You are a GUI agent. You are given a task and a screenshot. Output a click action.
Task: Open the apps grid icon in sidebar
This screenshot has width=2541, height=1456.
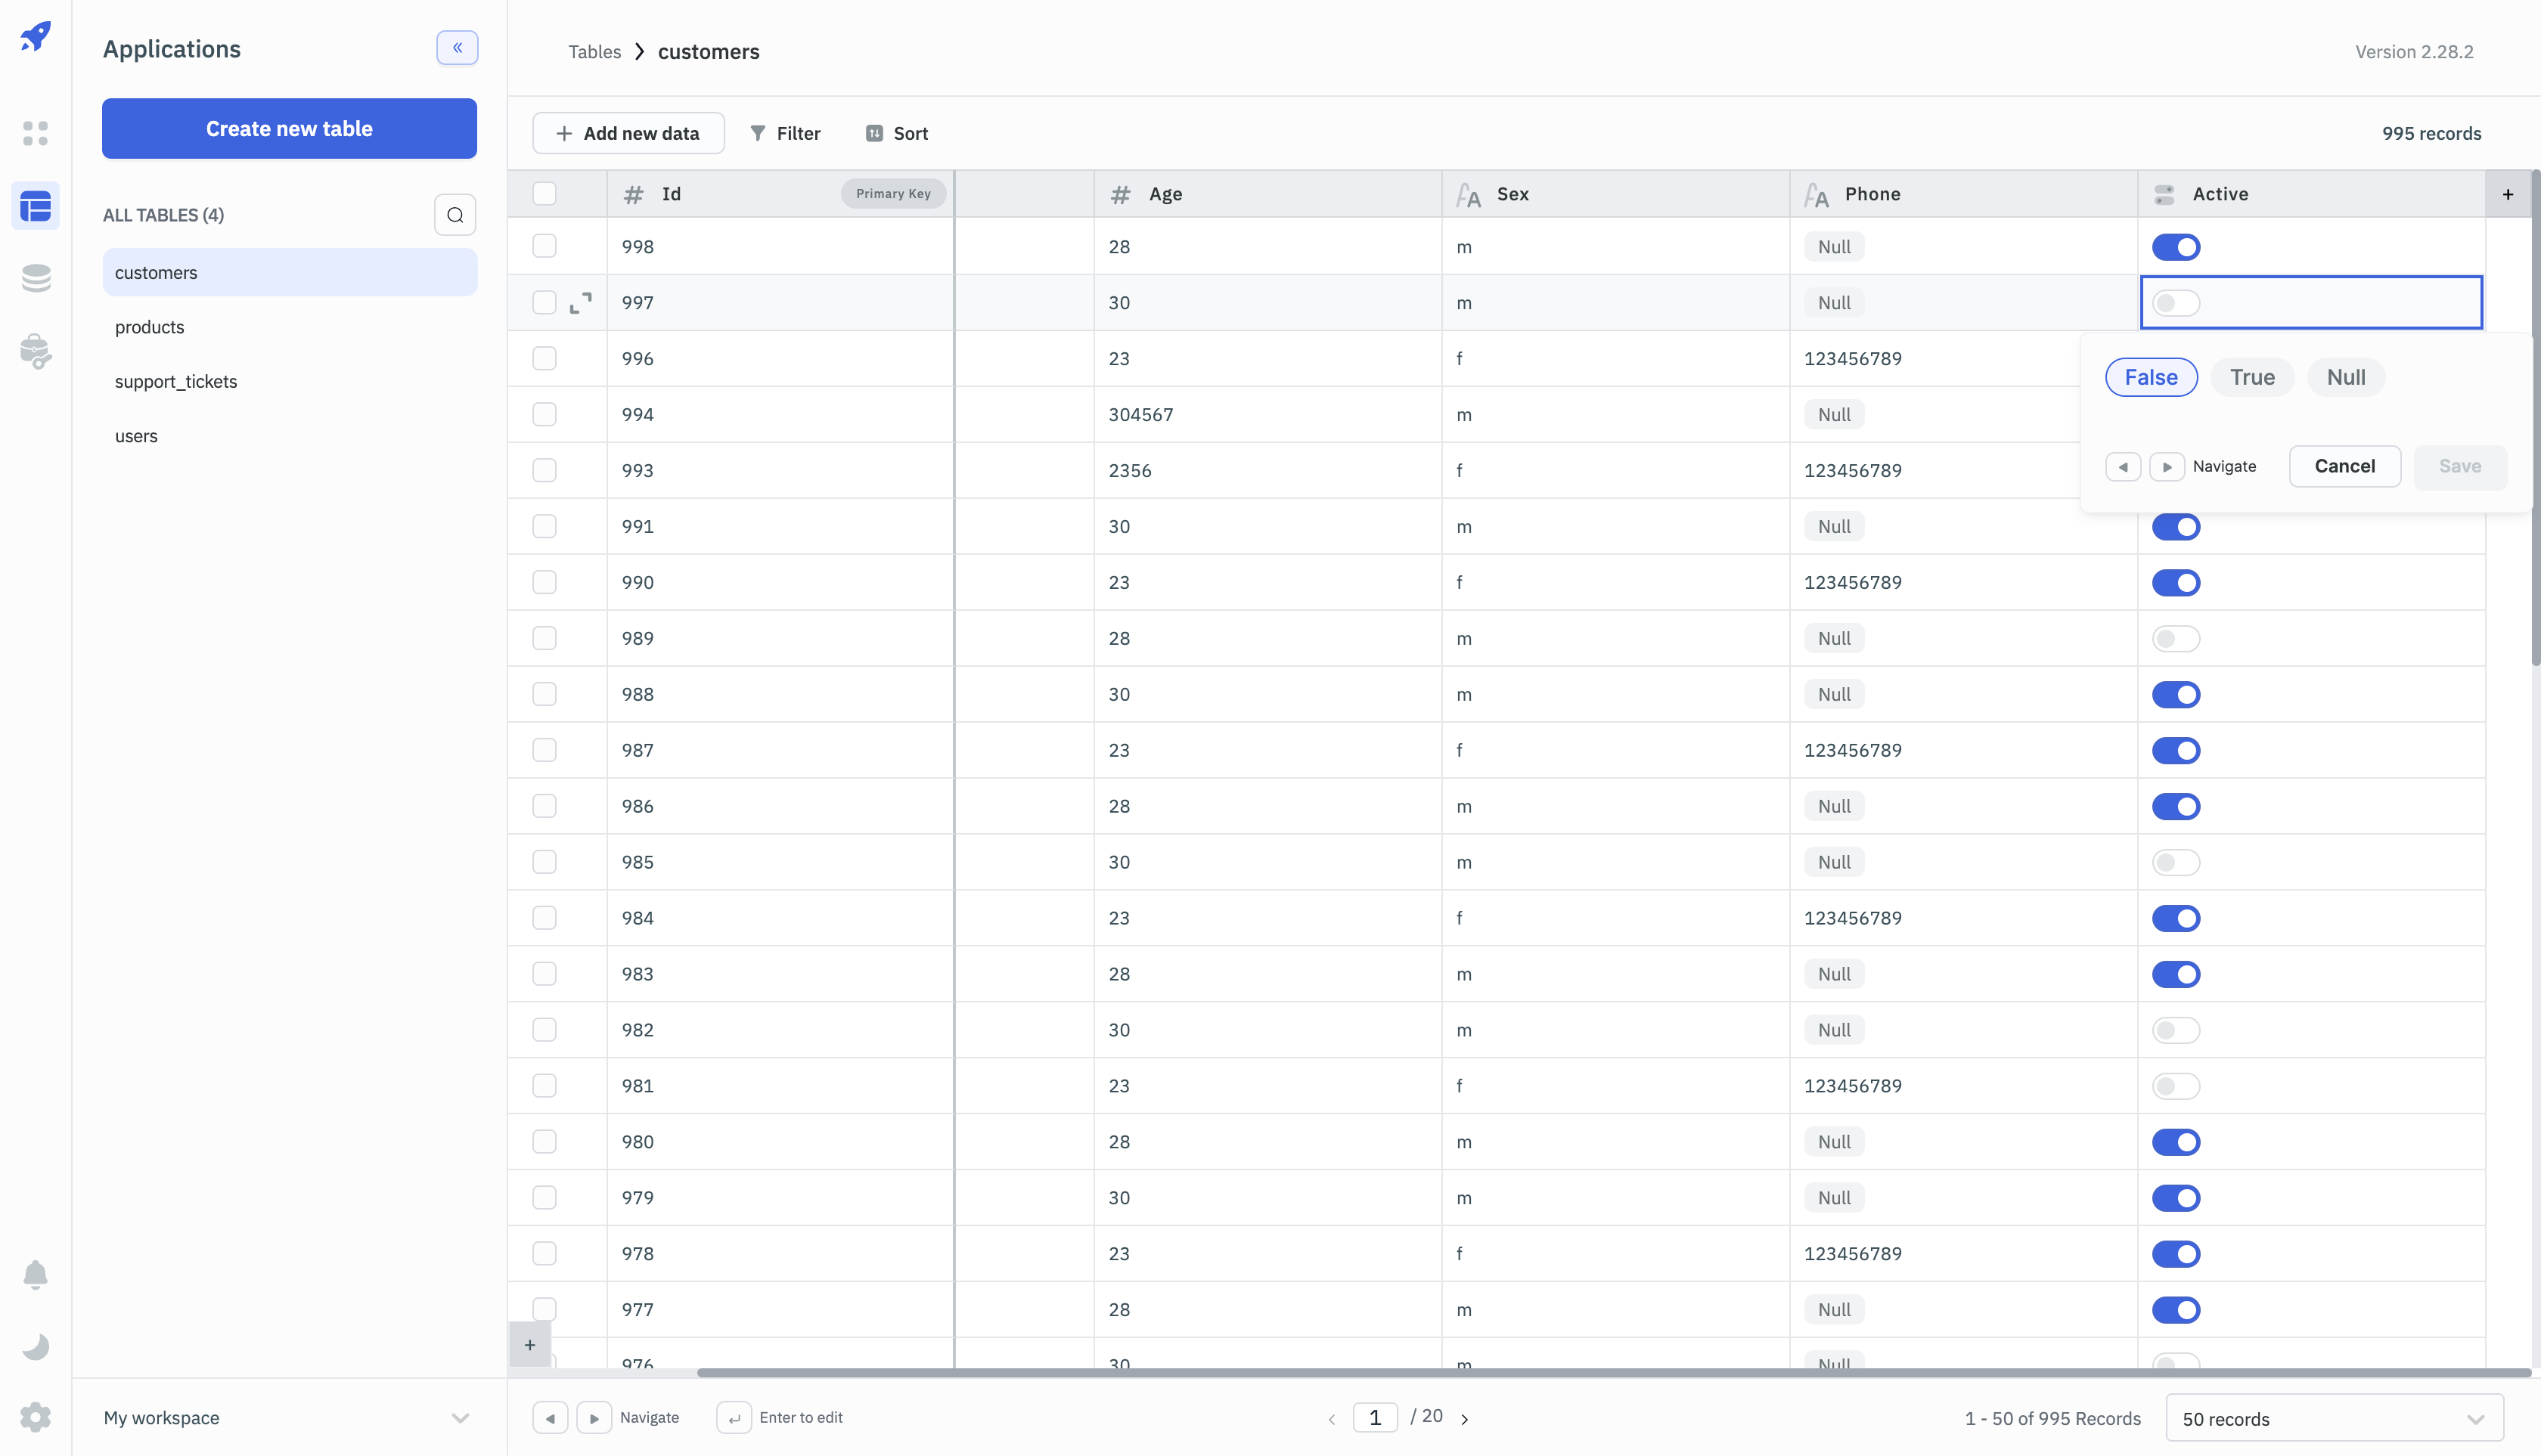coord(36,133)
